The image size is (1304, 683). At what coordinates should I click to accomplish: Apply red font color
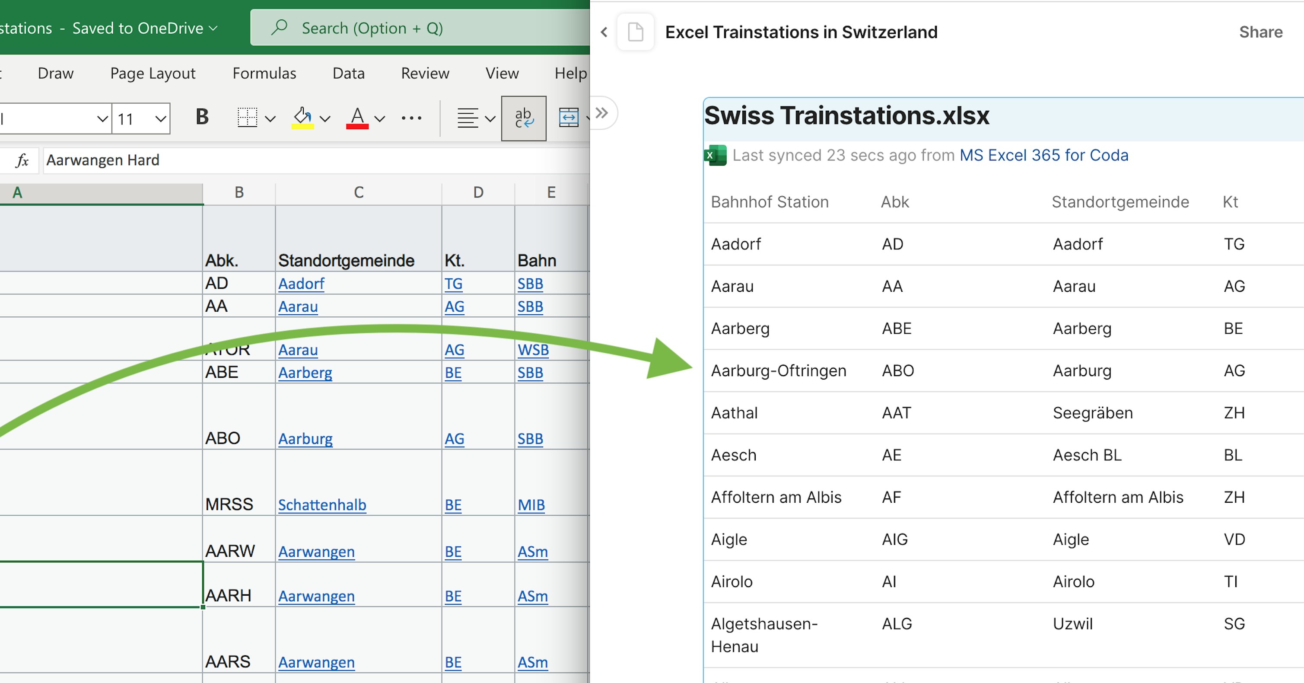point(357,118)
